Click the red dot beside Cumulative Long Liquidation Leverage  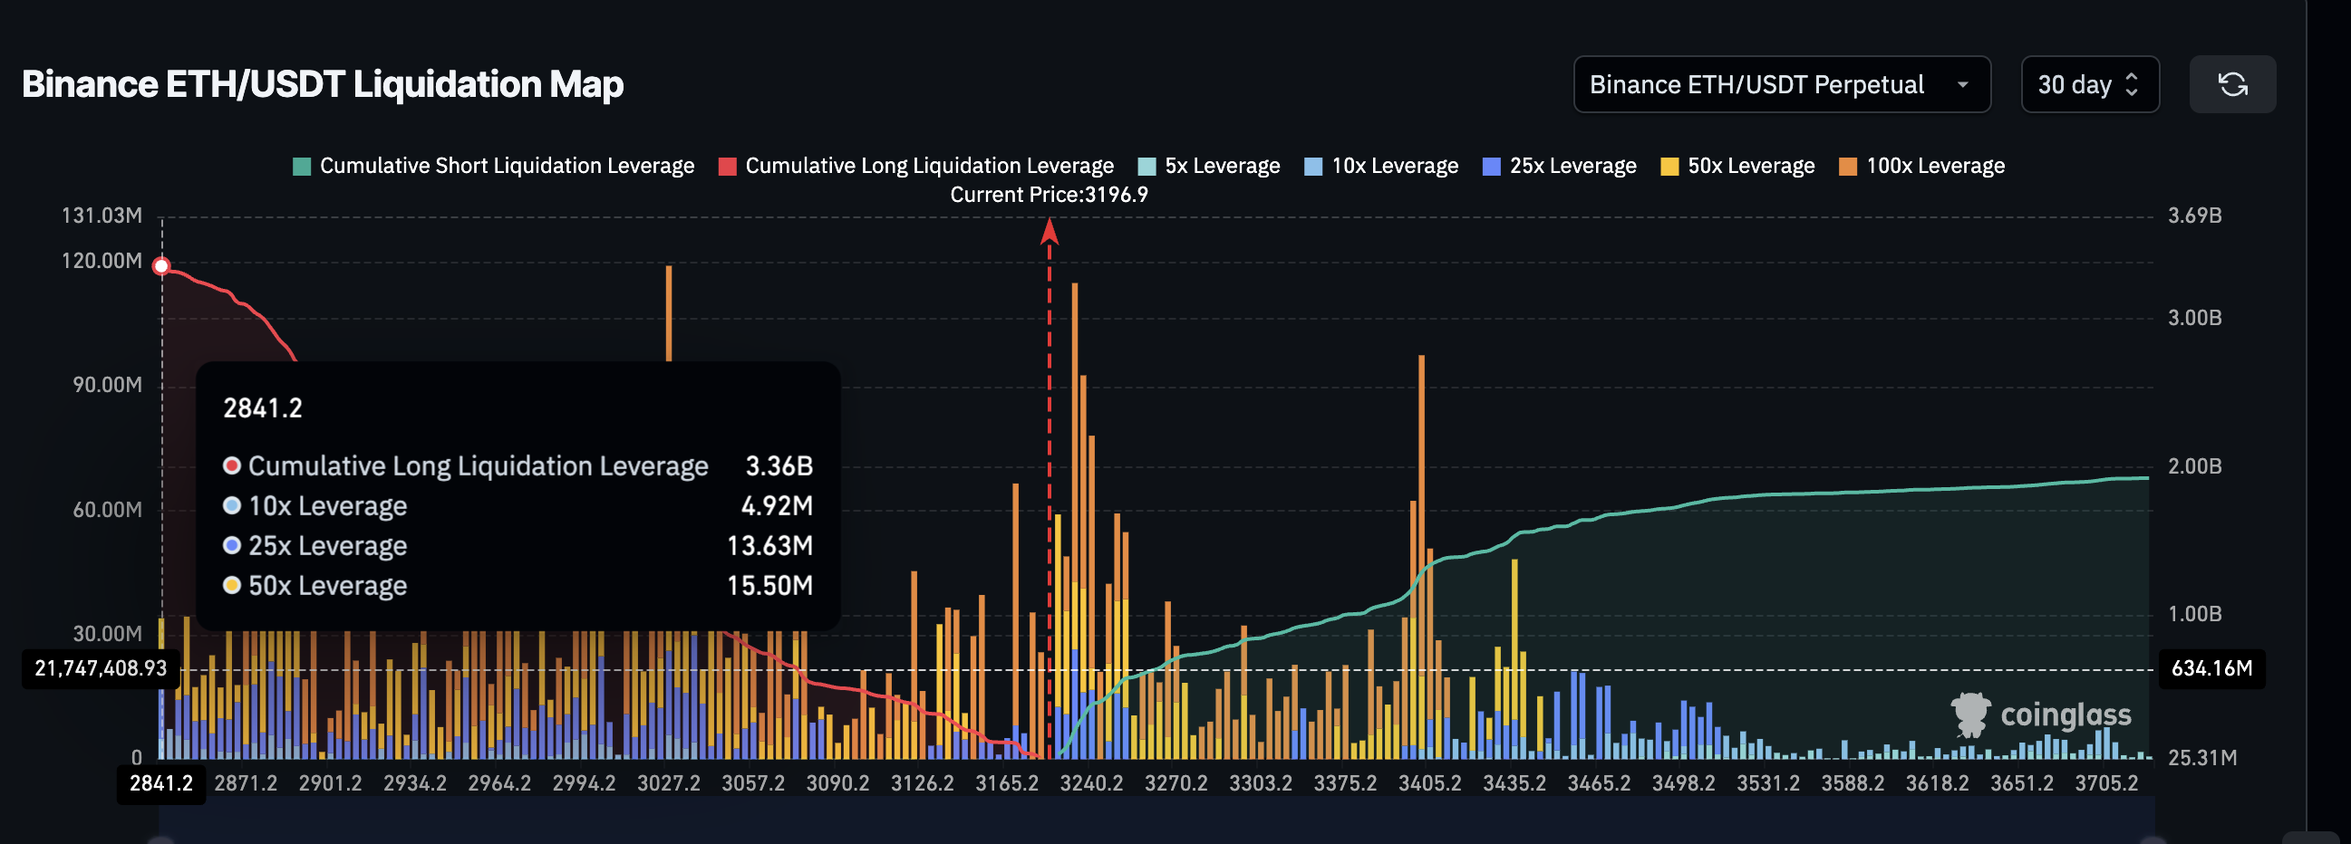click(x=231, y=465)
